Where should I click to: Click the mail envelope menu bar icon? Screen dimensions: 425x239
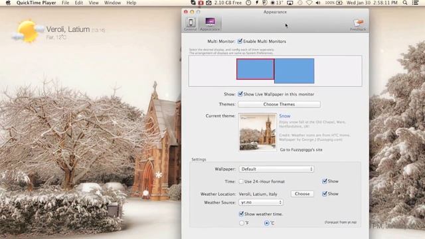coord(209,3)
